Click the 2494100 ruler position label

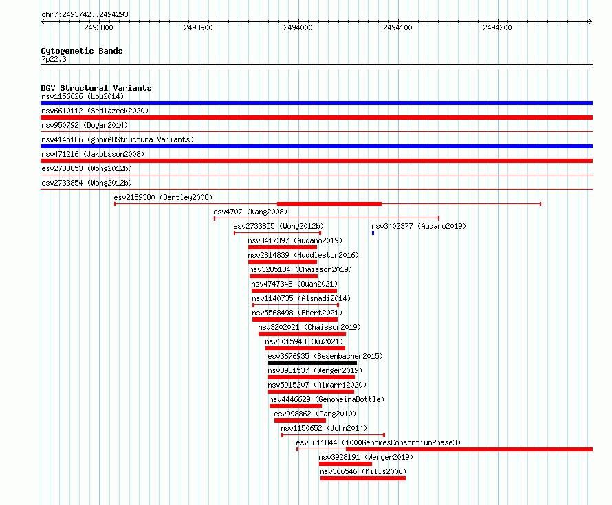point(397,27)
